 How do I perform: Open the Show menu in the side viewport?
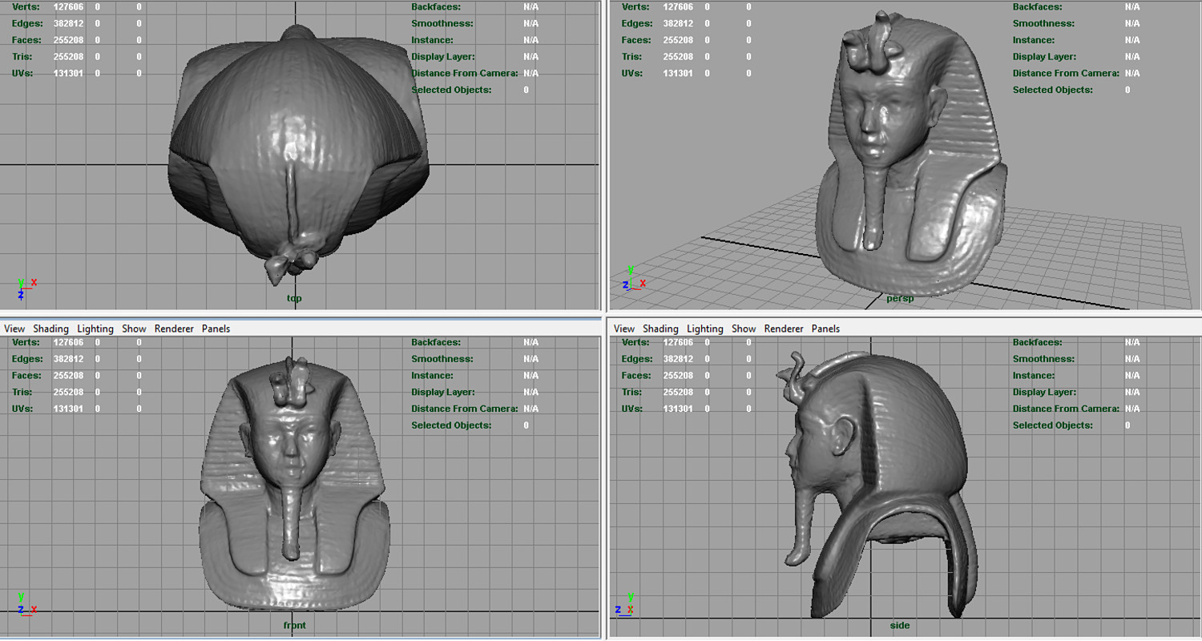click(744, 329)
